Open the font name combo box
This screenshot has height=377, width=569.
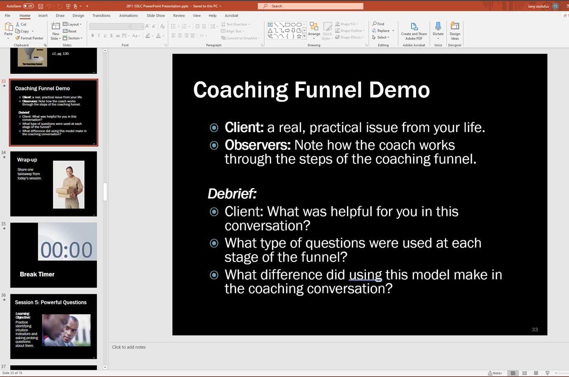[x=110, y=26]
